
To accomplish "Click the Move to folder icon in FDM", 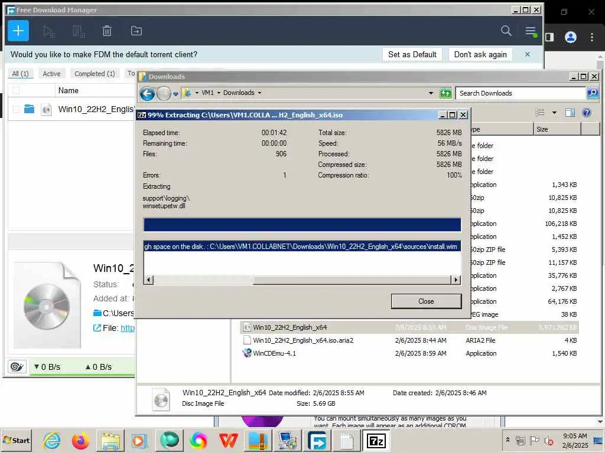I will (x=136, y=31).
